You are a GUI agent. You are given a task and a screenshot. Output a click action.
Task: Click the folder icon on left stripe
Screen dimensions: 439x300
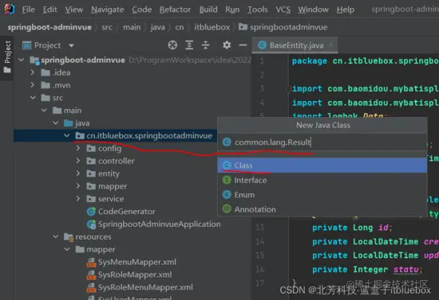point(7,70)
